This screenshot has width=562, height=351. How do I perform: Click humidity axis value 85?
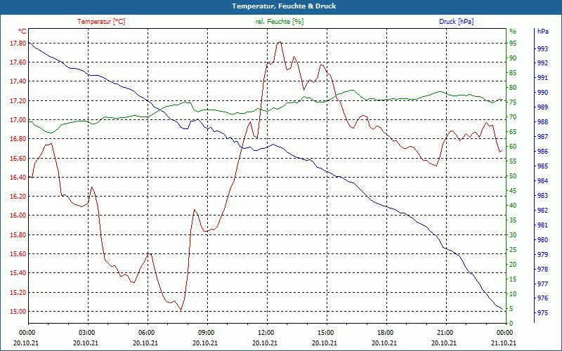coord(513,73)
